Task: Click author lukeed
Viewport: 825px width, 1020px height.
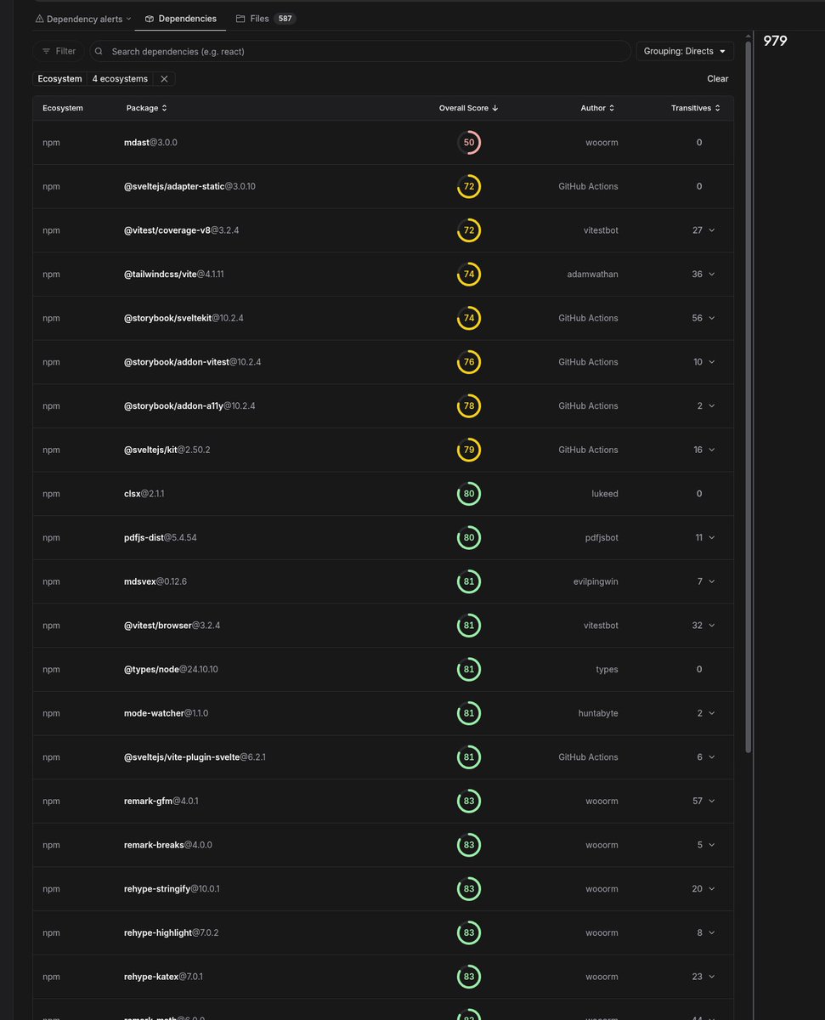Action: [603, 494]
